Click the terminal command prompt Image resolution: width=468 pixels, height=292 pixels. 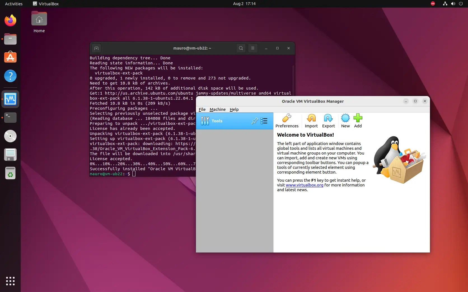coord(134,174)
